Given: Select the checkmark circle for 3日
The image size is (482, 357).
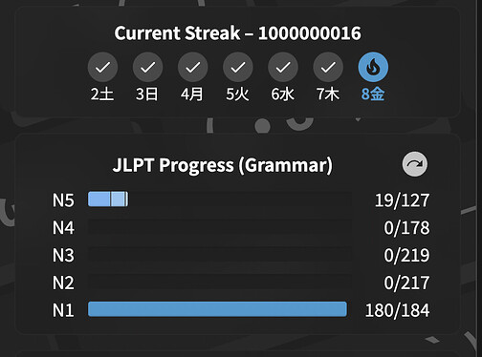Looking at the screenshot, I should click(x=147, y=67).
